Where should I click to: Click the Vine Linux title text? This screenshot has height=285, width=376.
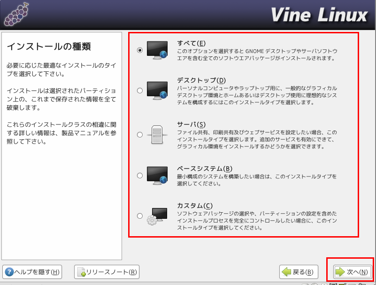pos(319,15)
